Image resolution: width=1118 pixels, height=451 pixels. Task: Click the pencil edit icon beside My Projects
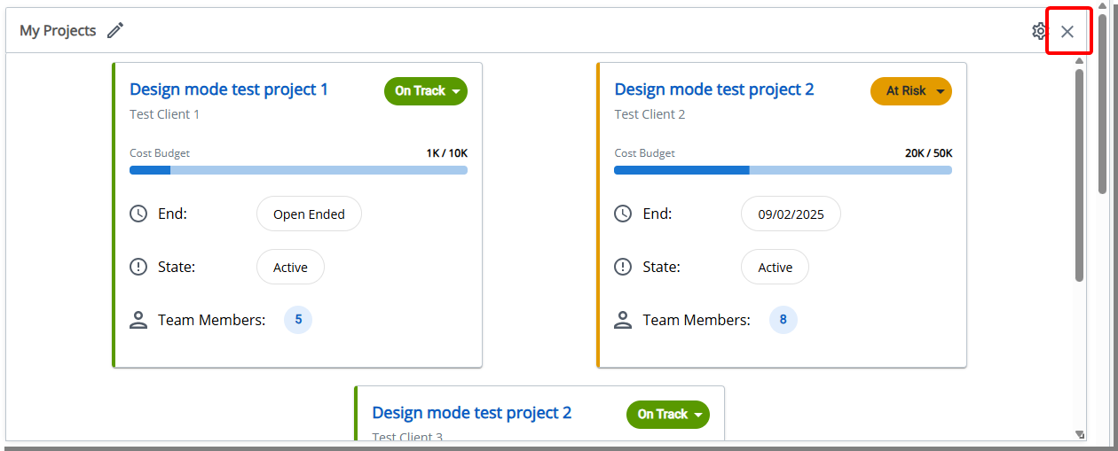(x=115, y=31)
